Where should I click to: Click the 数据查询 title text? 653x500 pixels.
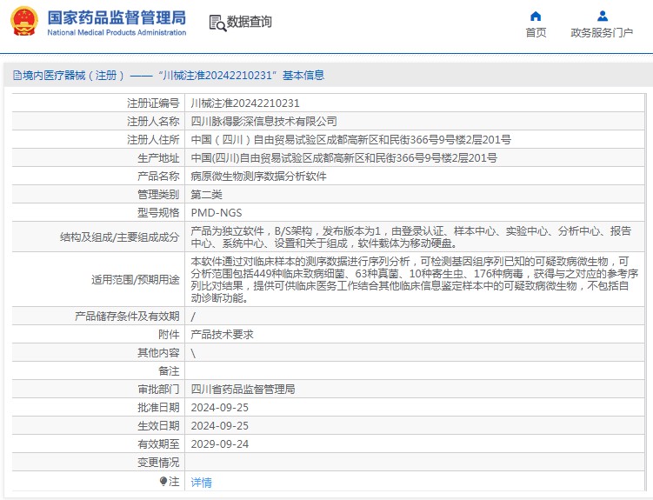click(249, 22)
